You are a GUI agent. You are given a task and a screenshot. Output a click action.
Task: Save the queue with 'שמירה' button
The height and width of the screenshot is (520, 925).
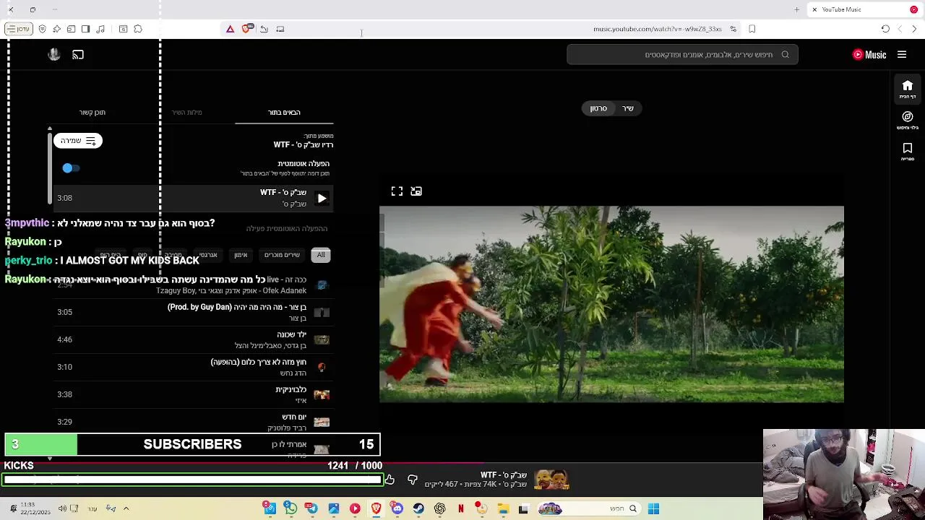coord(78,141)
